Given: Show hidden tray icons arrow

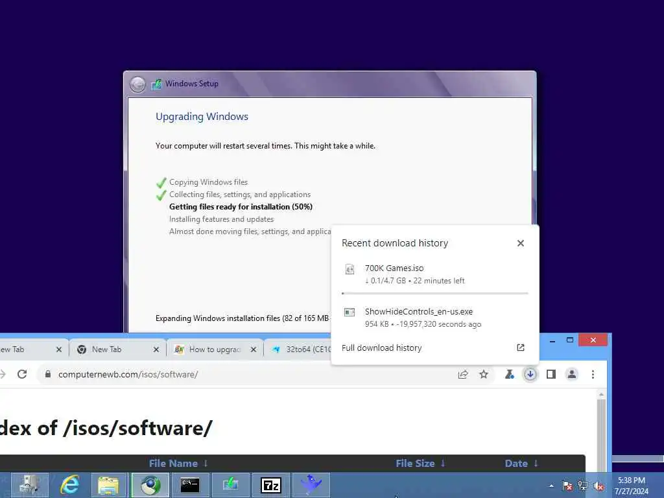Looking at the screenshot, I should (x=551, y=486).
